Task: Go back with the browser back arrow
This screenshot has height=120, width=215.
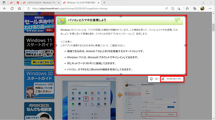Action: [x=5, y=9]
